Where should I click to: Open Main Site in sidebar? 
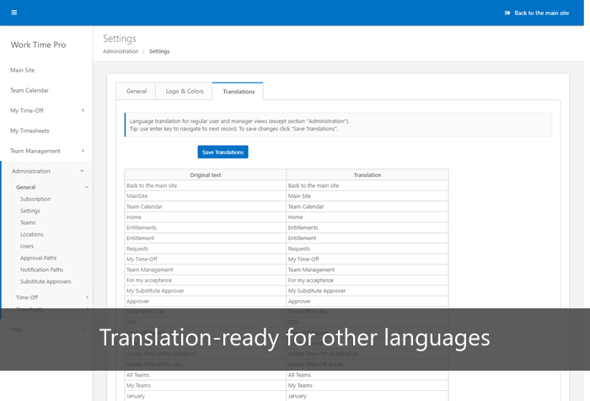tap(23, 70)
